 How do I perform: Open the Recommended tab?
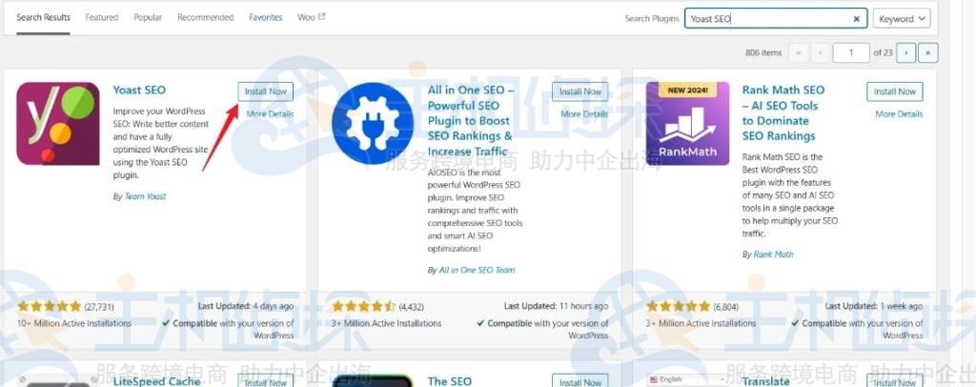206,17
